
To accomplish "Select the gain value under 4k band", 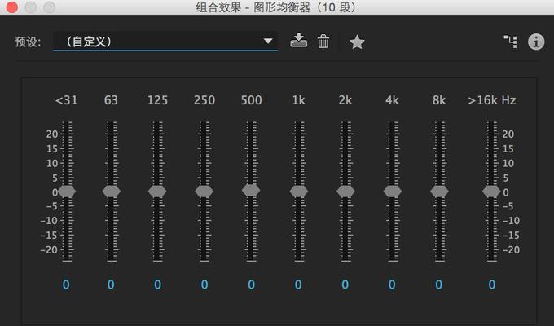I will (392, 284).
